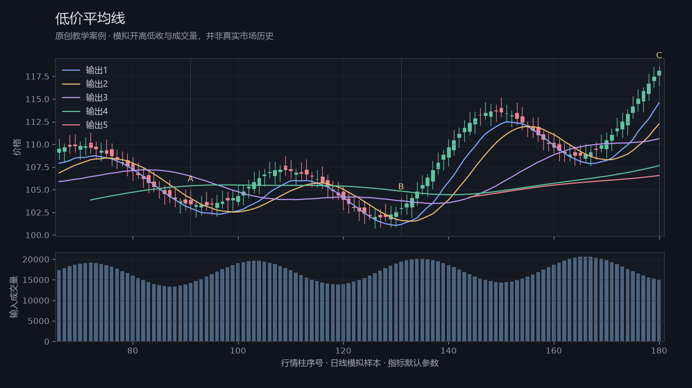Click the 0 volume tick label
This screenshot has width=692, height=388.
(47, 342)
